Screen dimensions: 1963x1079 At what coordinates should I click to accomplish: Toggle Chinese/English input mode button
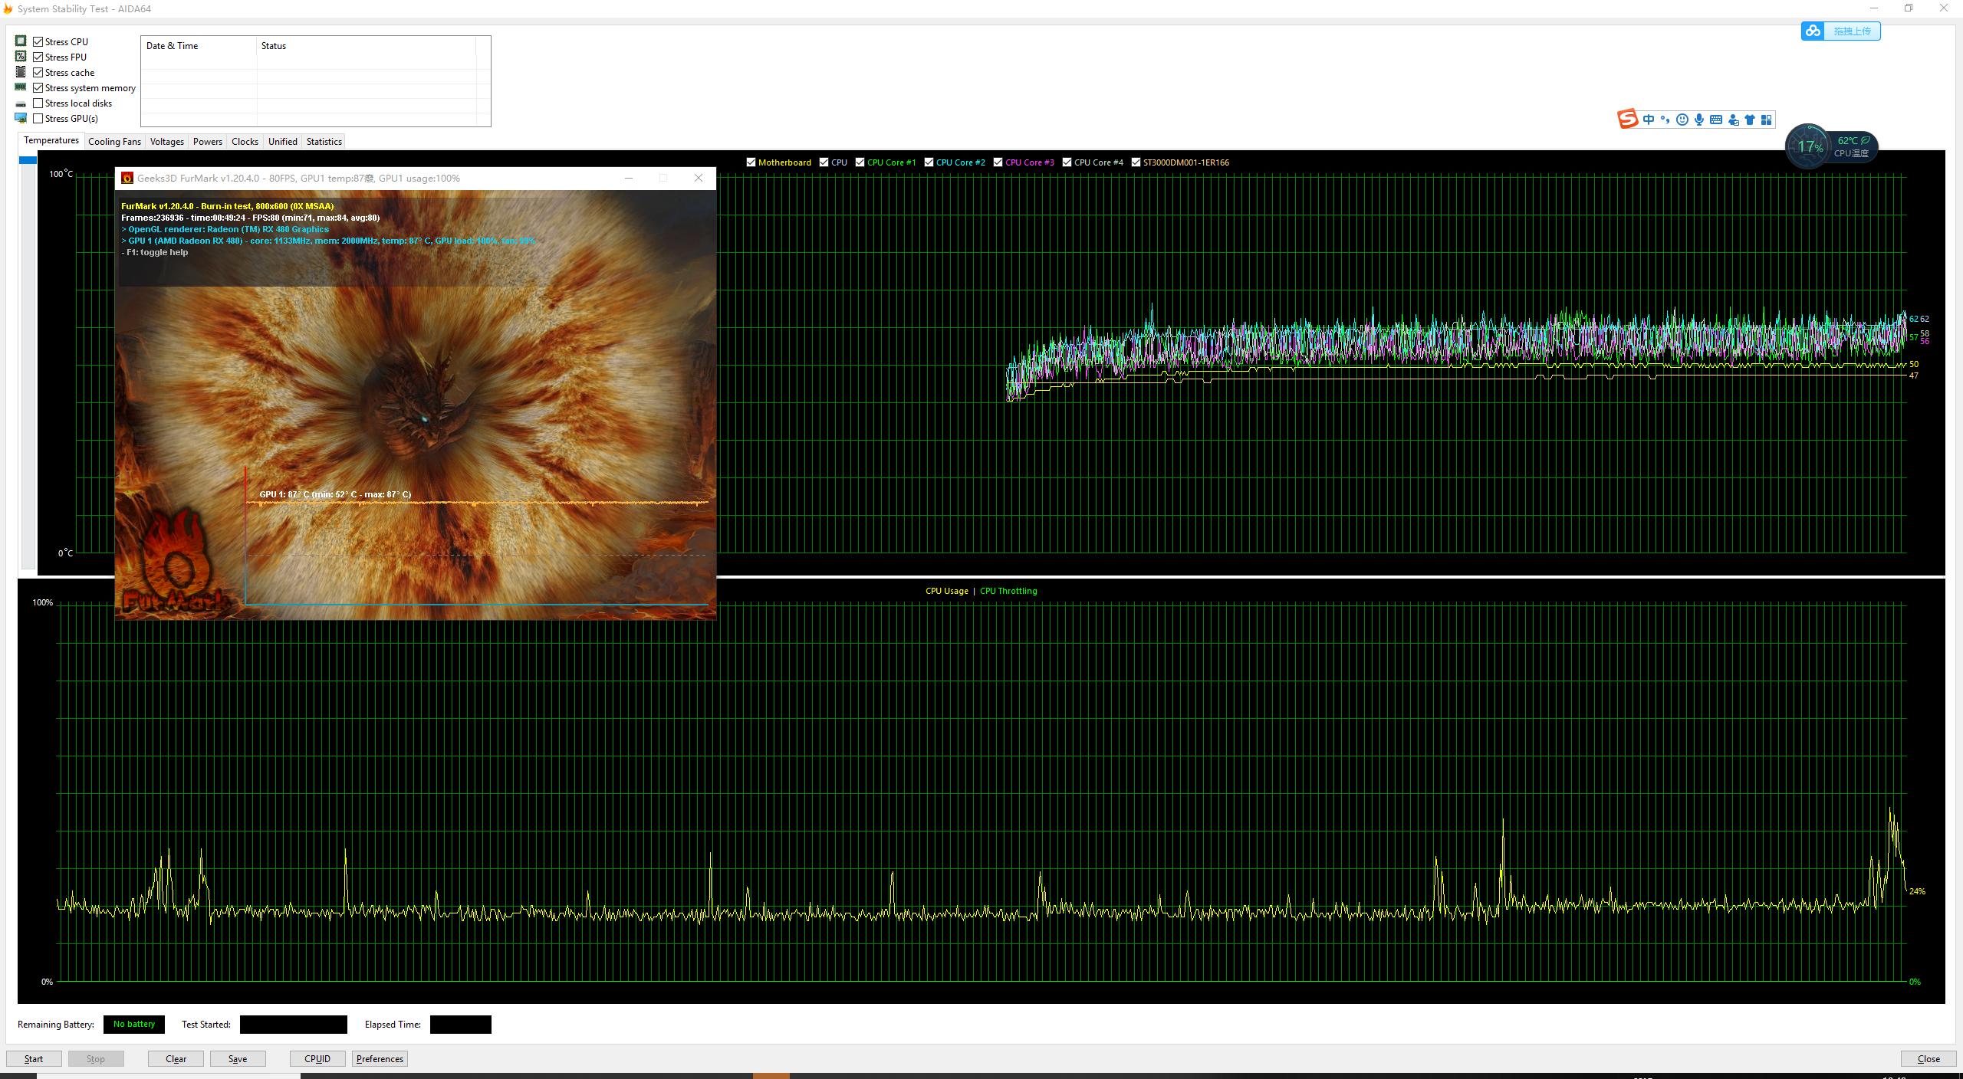(x=1649, y=120)
